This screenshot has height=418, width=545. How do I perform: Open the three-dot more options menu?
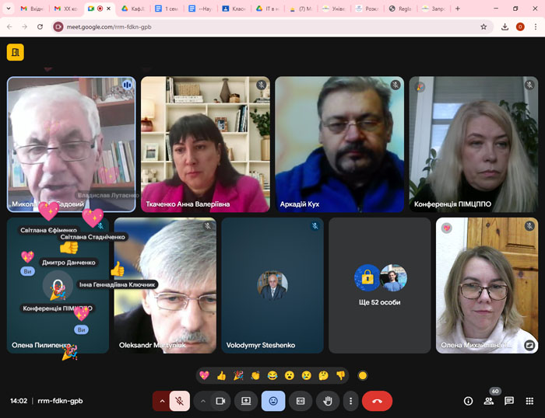click(351, 401)
